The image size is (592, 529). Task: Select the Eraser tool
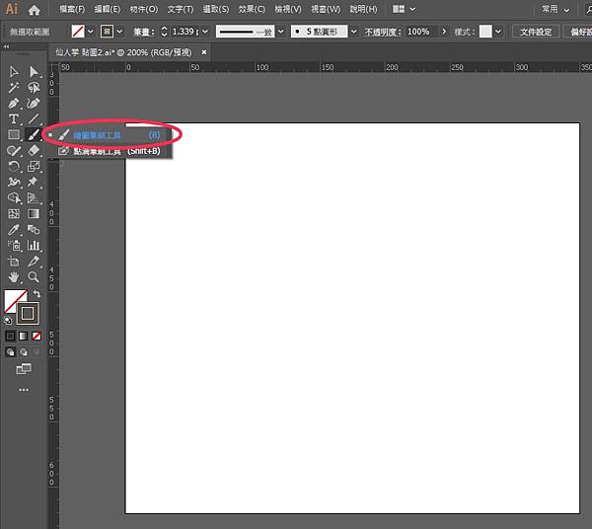point(34,151)
